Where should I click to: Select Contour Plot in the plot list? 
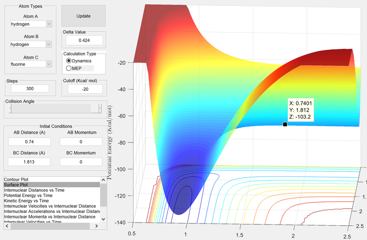(x=52, y=180)
